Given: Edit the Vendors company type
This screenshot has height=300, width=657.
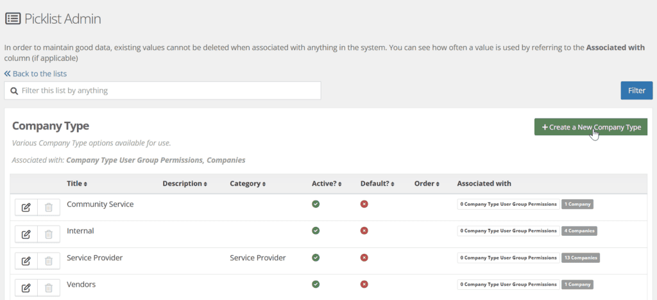Looking at the screenshot, I should [26, 288].
